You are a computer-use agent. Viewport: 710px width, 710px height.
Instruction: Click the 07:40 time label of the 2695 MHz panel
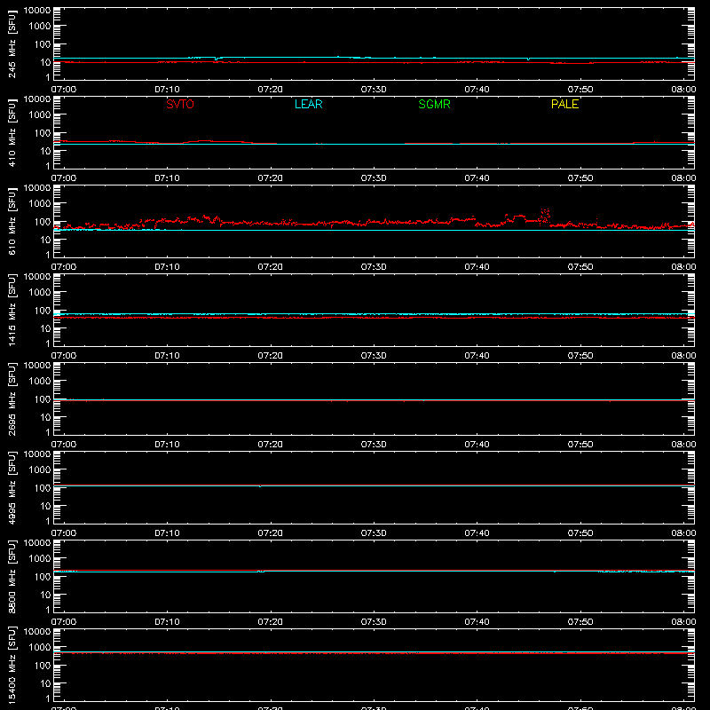click(x=477, y=445)
